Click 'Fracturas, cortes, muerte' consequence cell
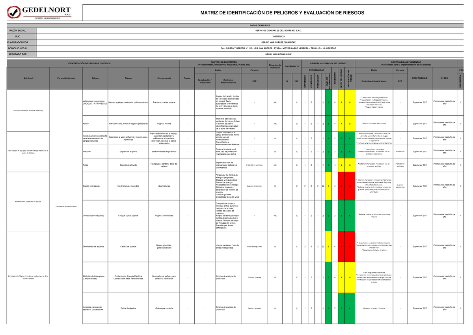The image size is (473, 335). pyautogui.click(x=164, y=103)
